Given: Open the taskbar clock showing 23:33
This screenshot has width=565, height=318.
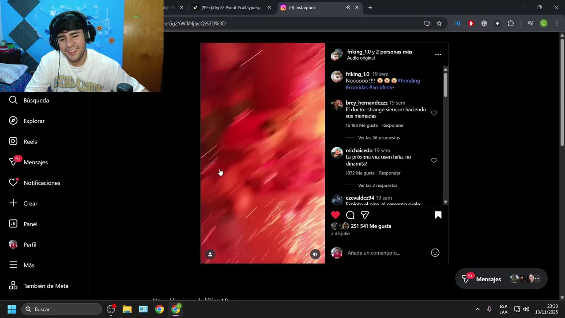Looking at the screenshot, I should (546, 309).
